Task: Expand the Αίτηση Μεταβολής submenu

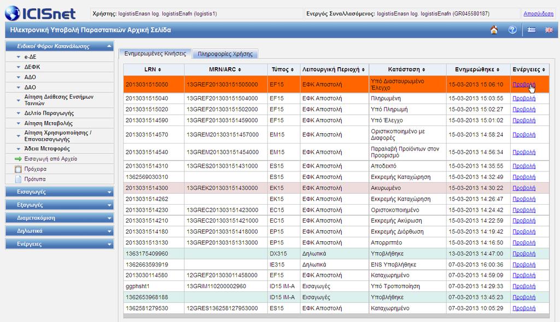Action: (19, 123)
